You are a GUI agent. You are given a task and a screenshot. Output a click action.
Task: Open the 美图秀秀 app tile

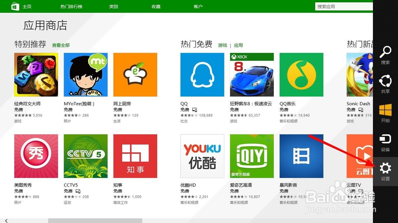(x=36, y=156)
